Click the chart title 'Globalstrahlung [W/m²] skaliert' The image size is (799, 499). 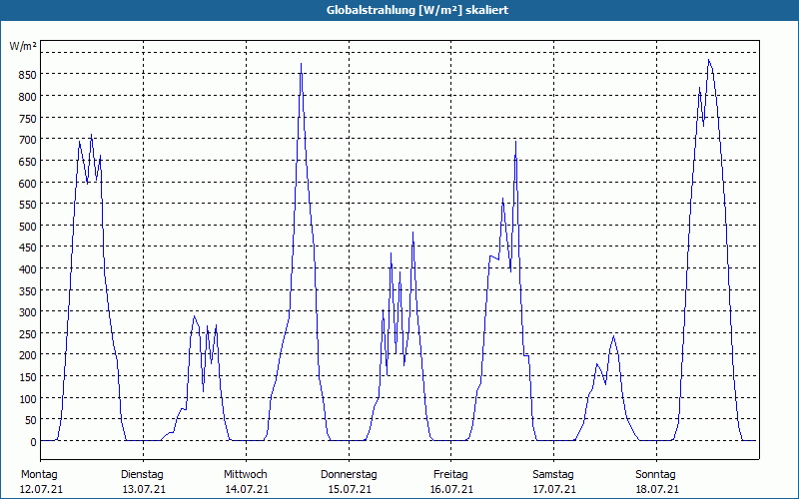coord(417,10)
